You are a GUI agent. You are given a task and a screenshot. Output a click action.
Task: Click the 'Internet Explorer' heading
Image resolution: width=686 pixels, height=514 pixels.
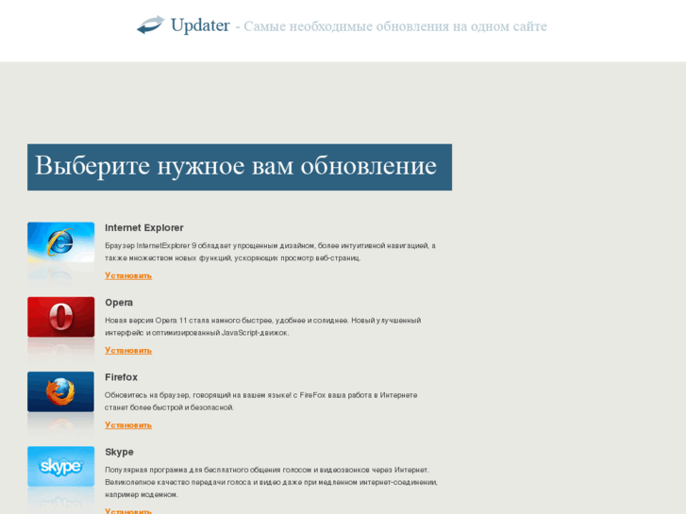pos(144,228)
